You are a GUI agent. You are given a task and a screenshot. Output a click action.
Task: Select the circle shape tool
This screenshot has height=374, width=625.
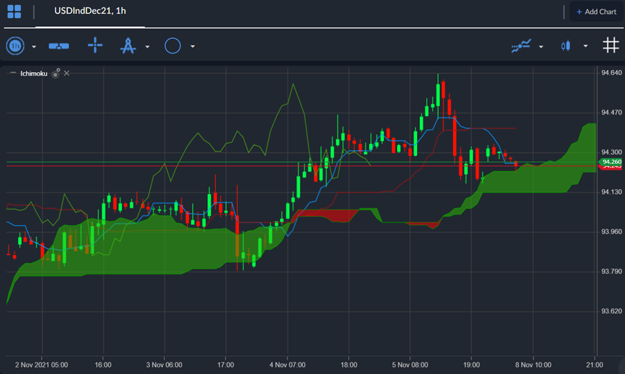click(x=173, y=46)
